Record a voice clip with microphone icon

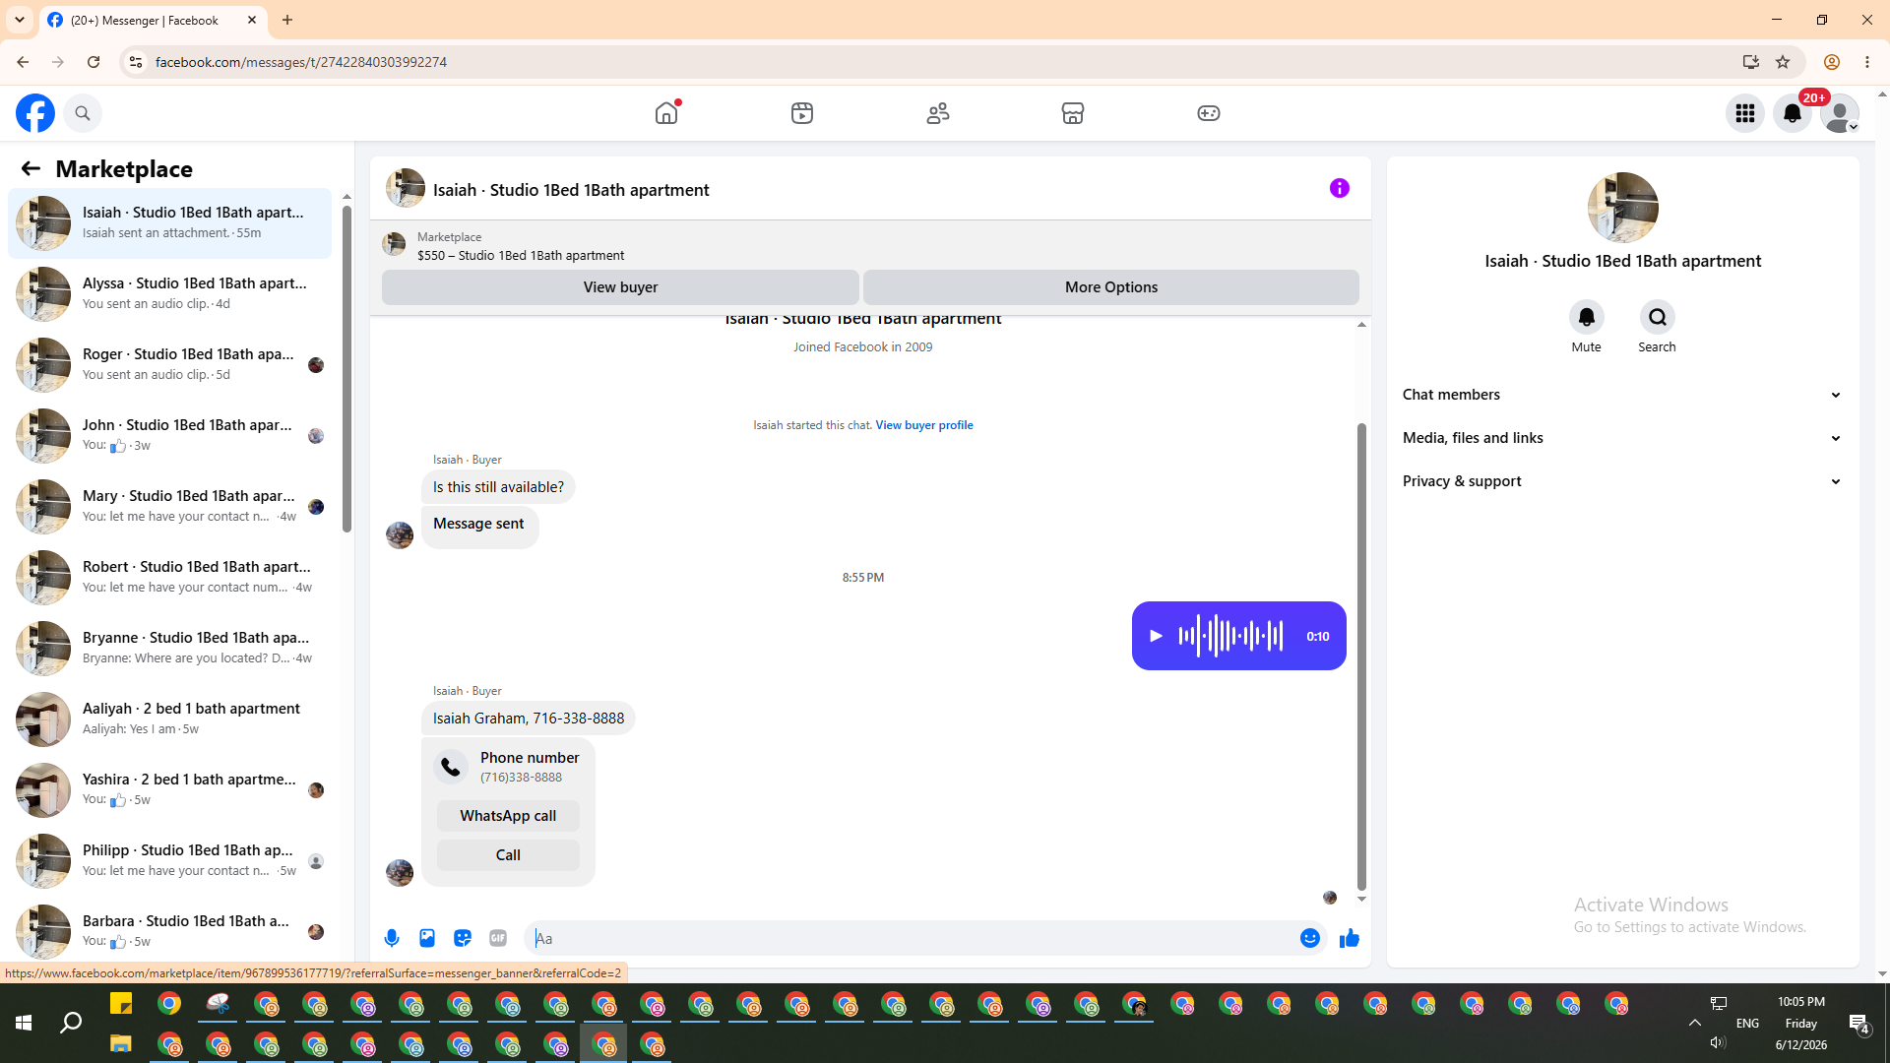[392, 939]
